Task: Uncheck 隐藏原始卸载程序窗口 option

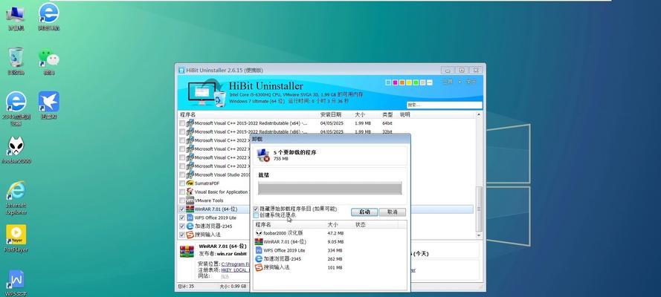Action: pos(256,209)
